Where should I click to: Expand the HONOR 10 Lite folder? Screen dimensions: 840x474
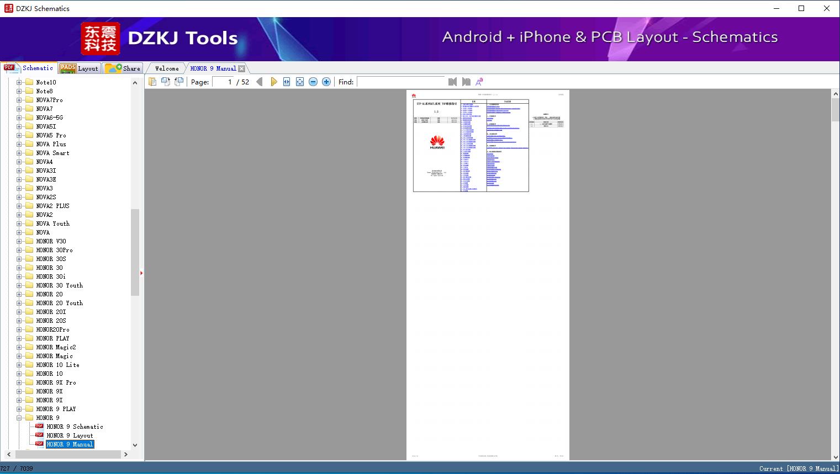coord(19,365)
